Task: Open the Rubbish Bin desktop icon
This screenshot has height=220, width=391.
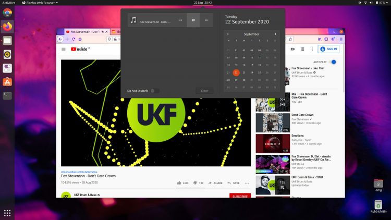Action: pyautogui.click(x=378, y=206)
